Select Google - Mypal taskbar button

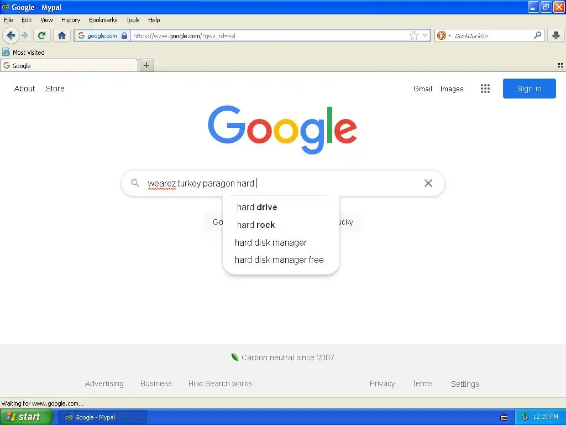point(103,417)
